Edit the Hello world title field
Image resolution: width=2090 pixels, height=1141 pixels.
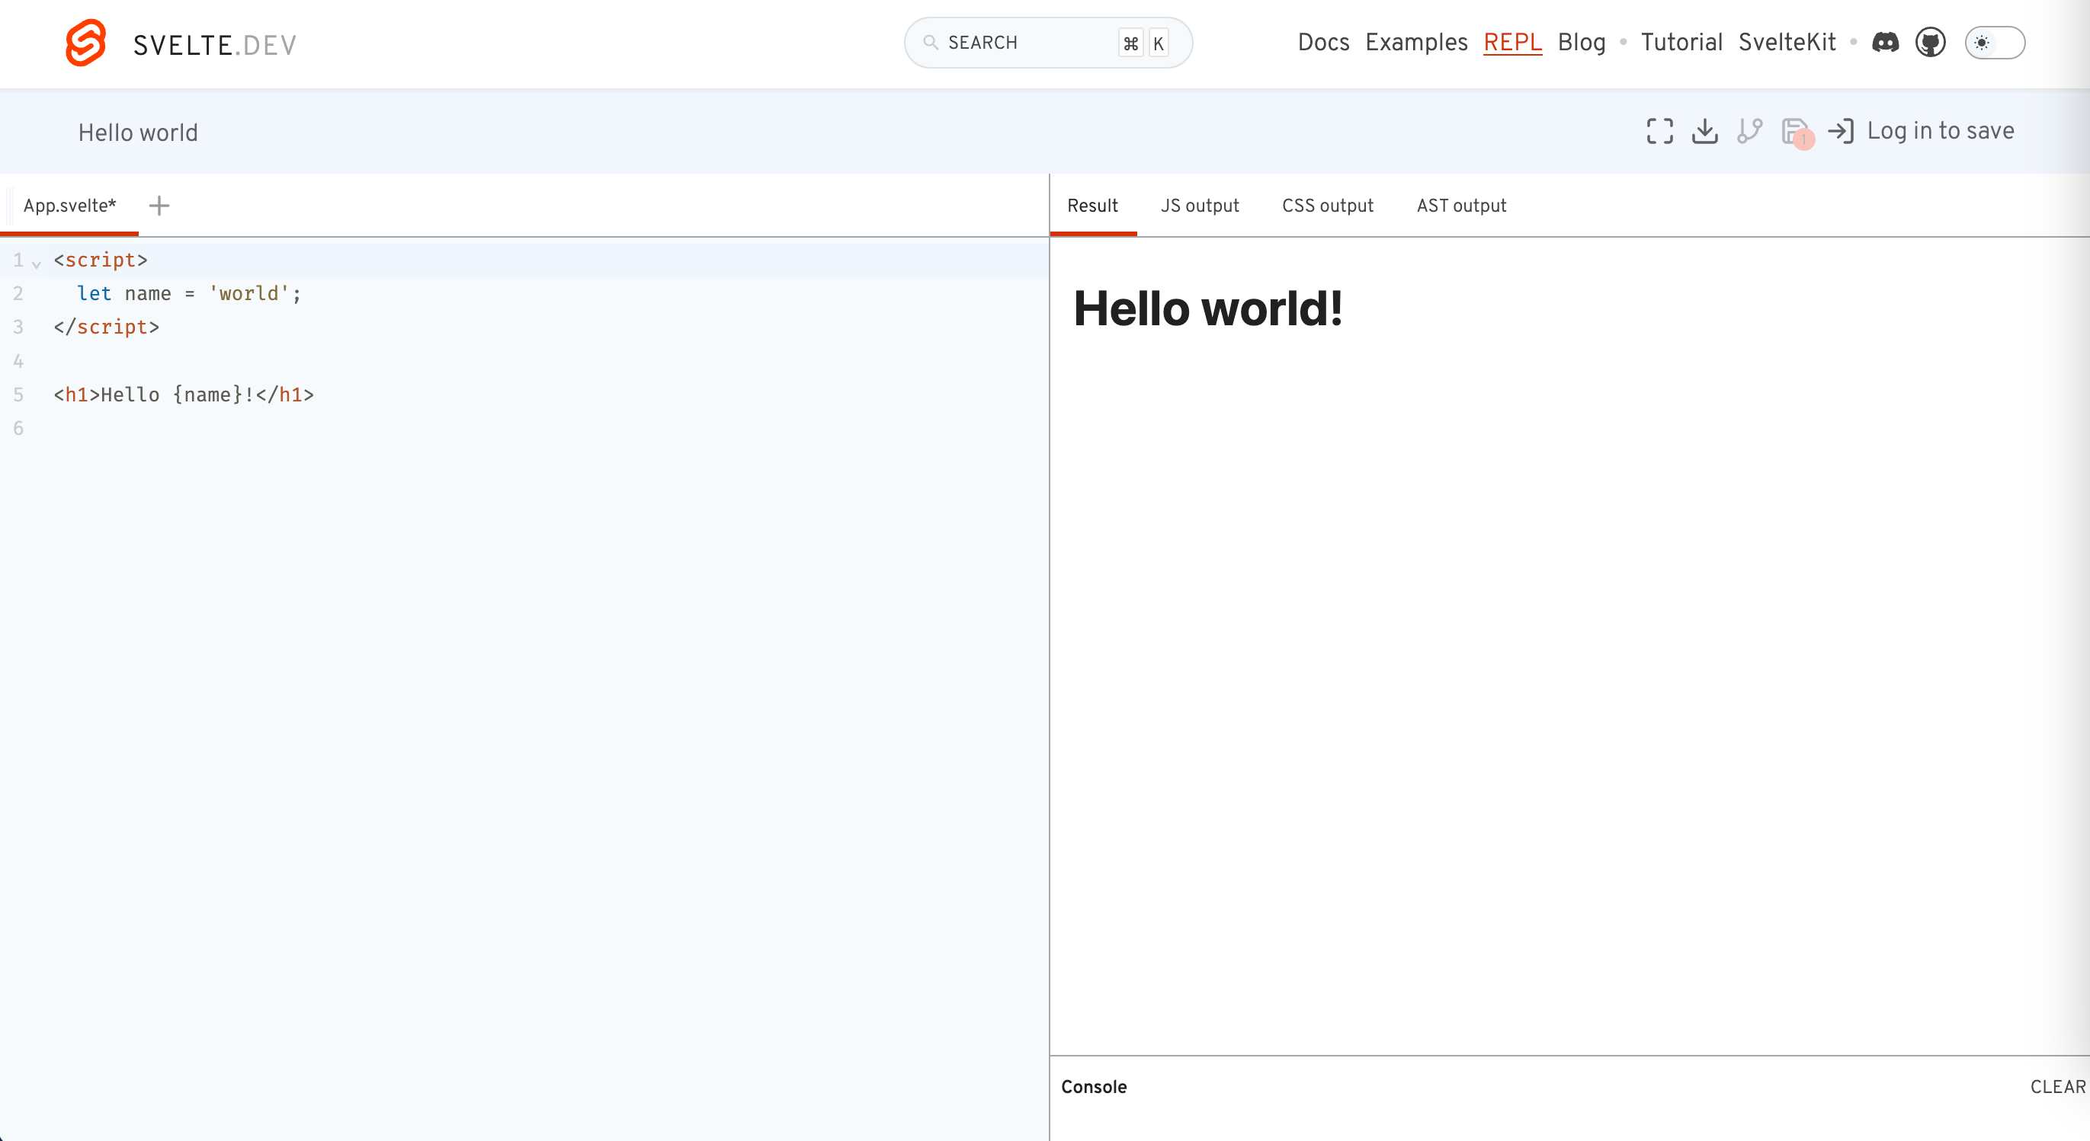(x=138, y=133)
